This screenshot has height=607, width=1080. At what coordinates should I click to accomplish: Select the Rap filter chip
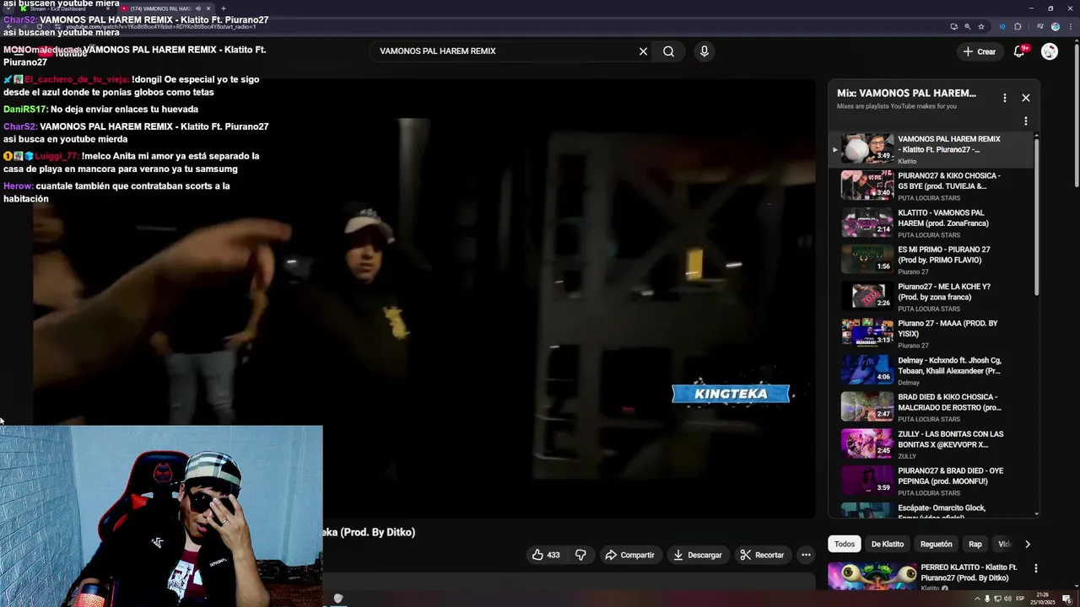[975, 544]
